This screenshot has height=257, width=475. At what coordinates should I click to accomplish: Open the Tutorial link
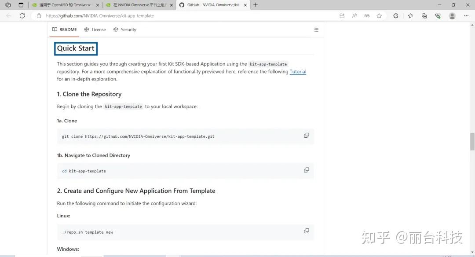coord(298,72)
